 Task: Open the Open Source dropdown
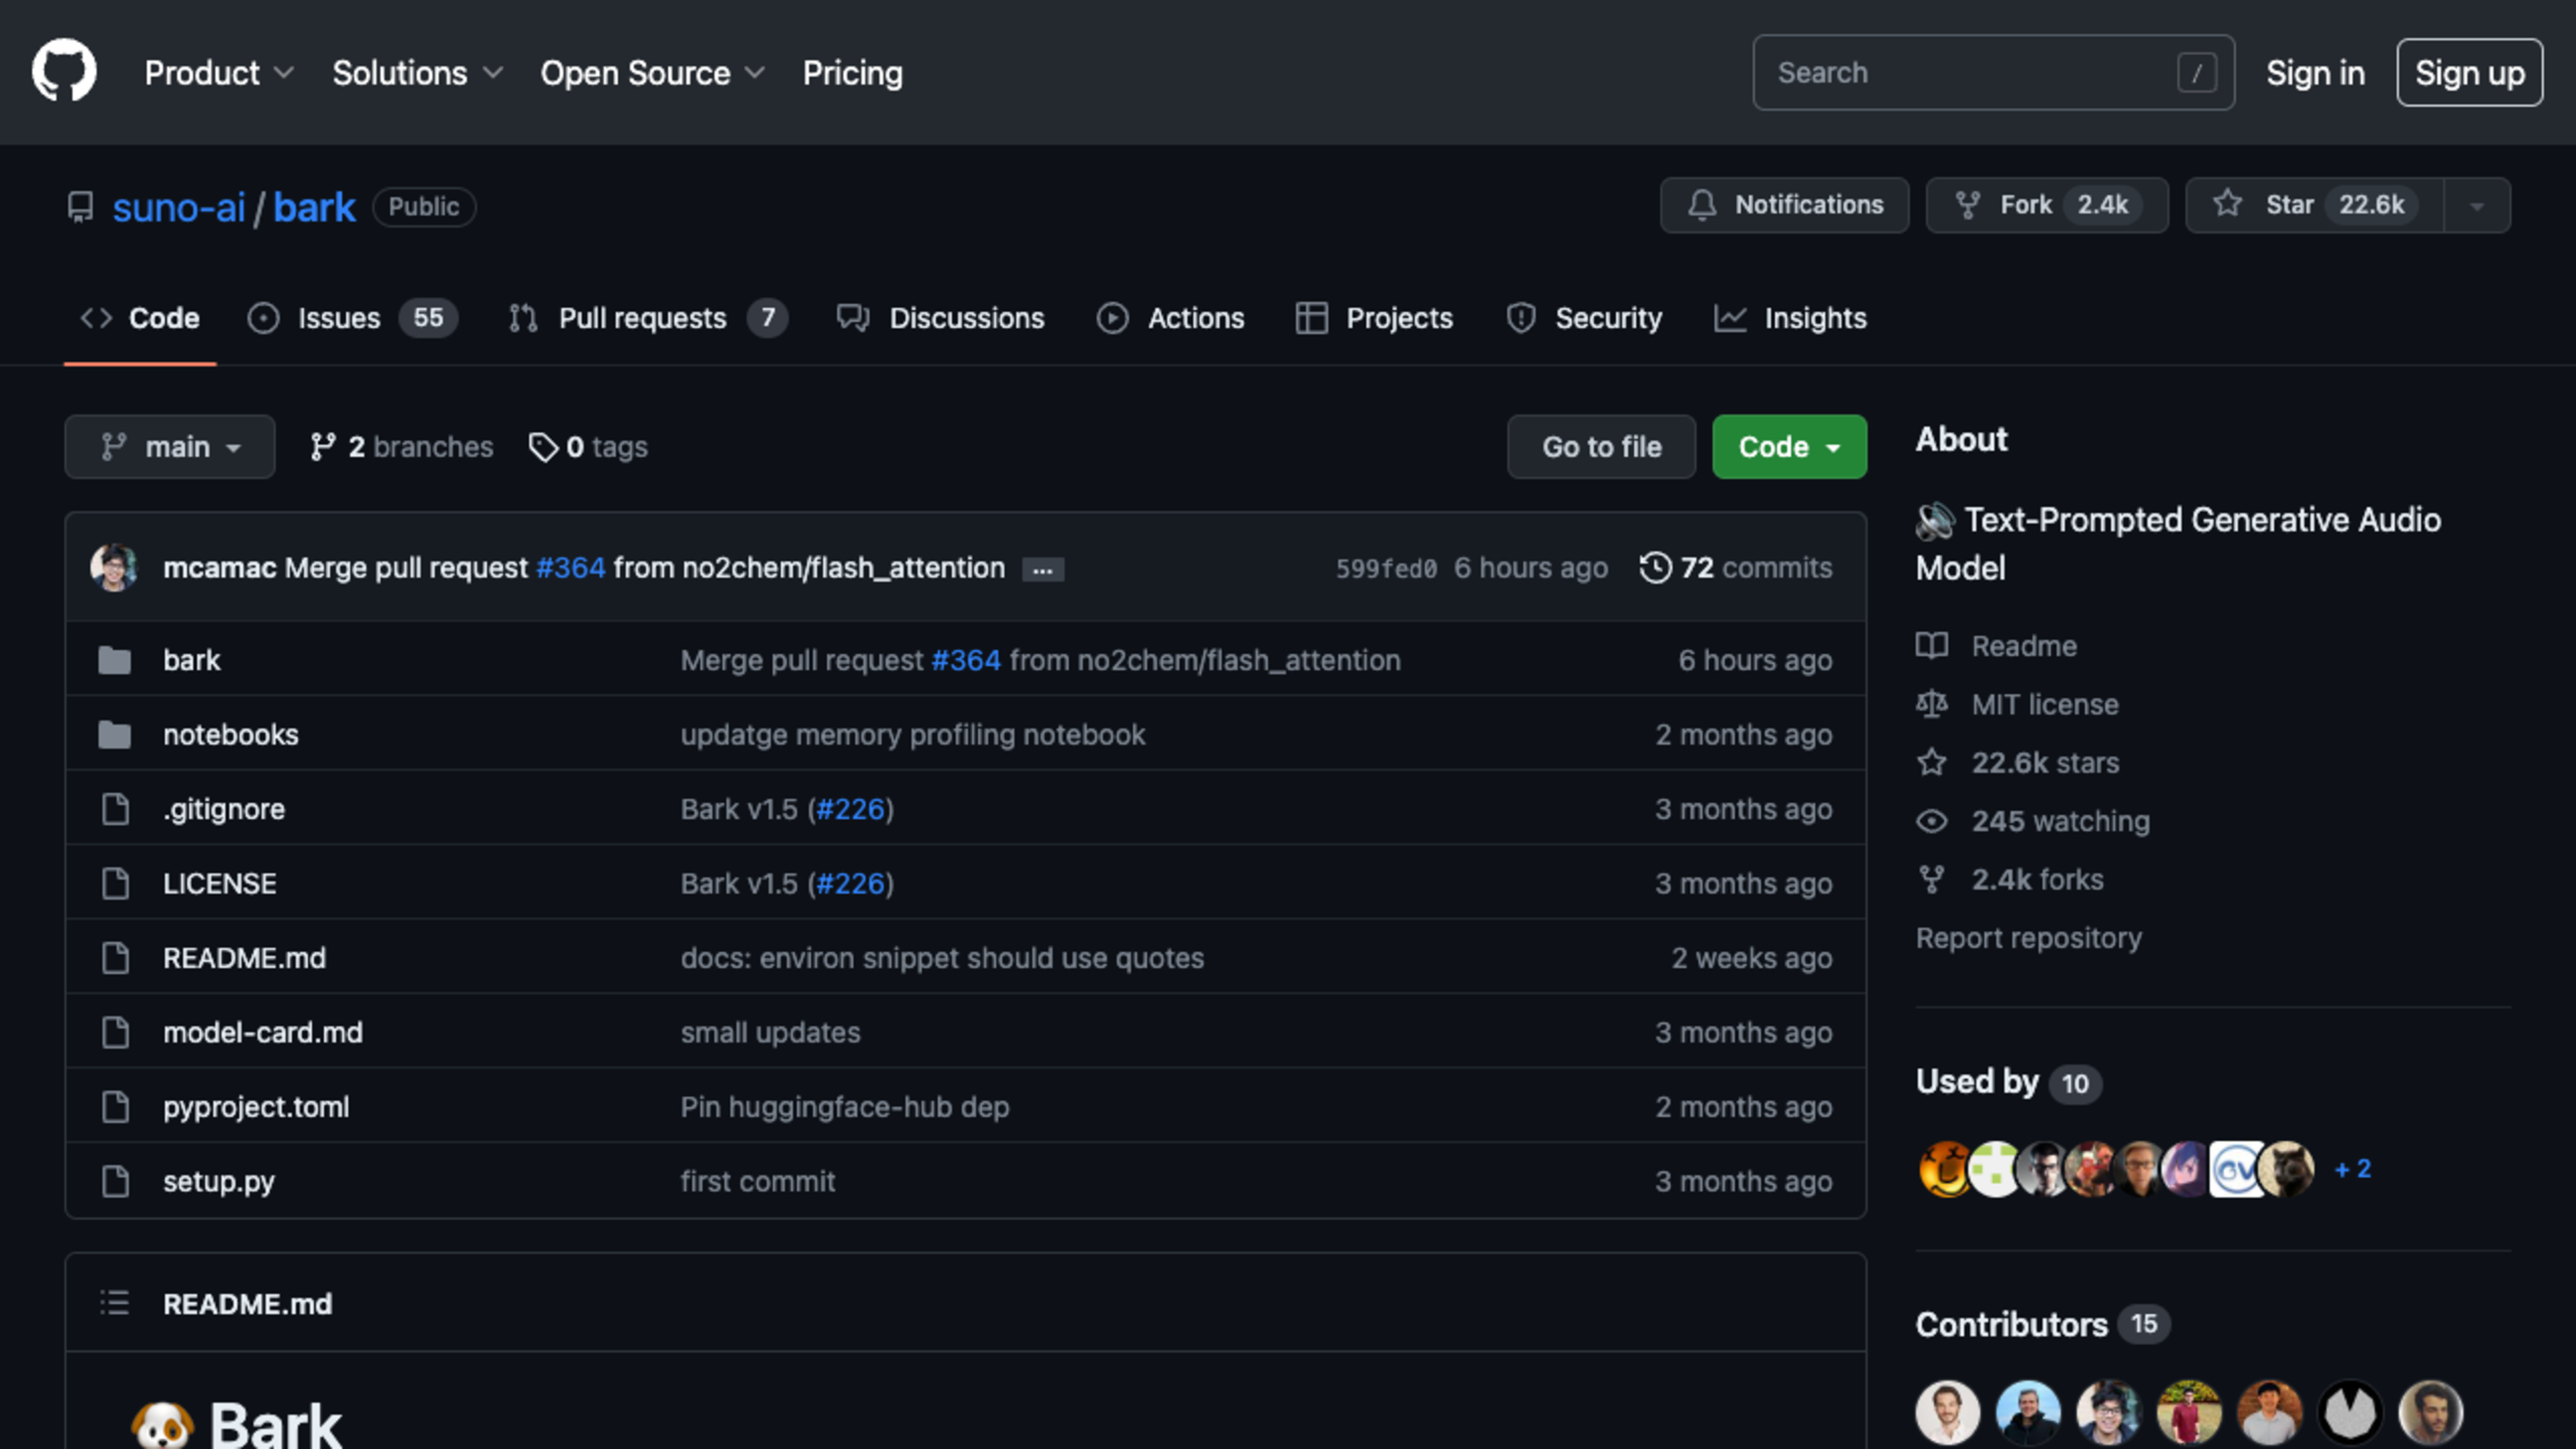(x=652, y=73)
